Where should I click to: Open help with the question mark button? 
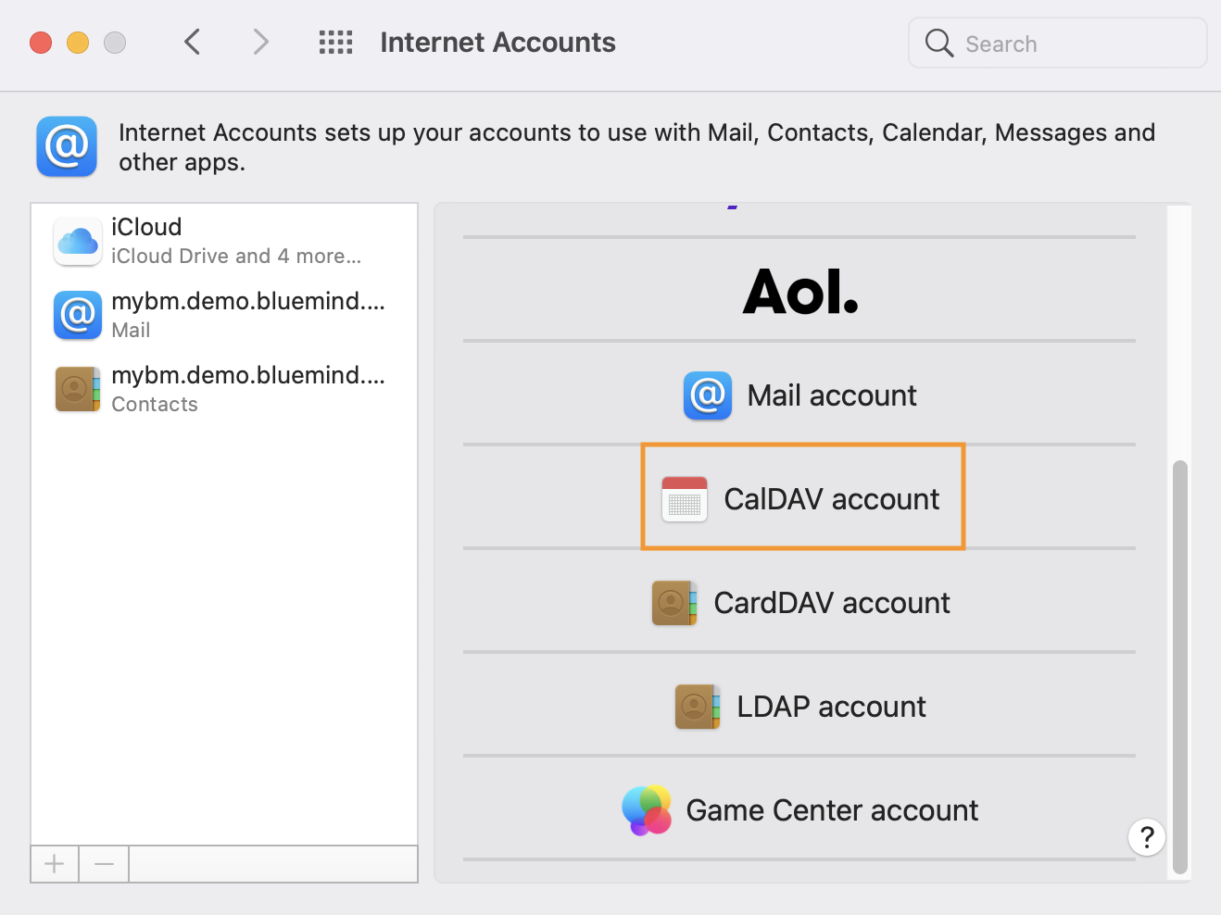coord(1146,837)
